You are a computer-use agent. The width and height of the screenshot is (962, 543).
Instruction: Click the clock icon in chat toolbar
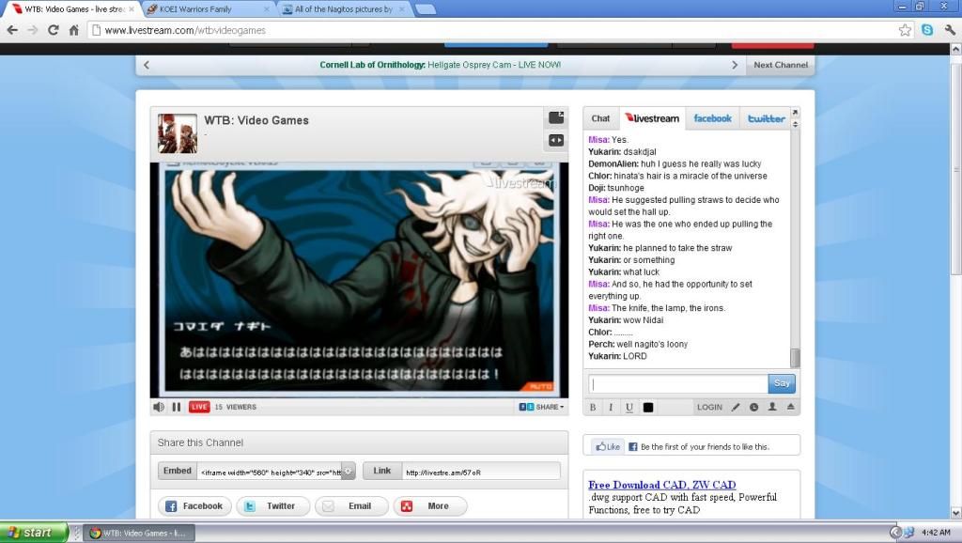[753, 407]
